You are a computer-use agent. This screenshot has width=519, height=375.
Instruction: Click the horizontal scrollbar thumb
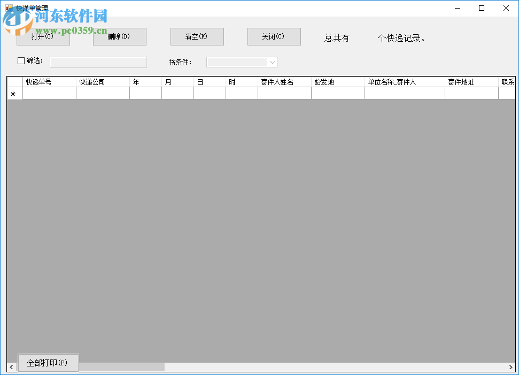coord(121,367)
